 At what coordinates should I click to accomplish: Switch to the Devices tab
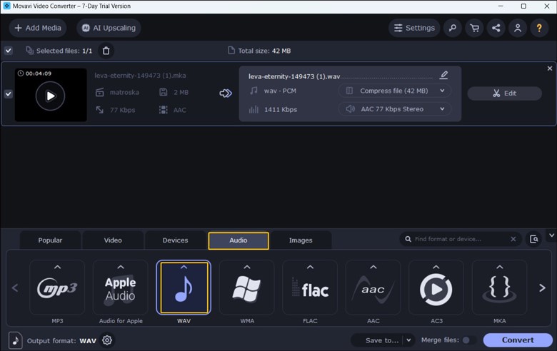click(175, 240)
